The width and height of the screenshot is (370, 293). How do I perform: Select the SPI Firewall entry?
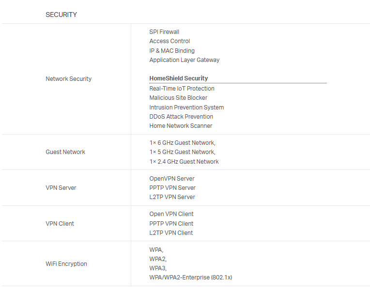(164, 32)
